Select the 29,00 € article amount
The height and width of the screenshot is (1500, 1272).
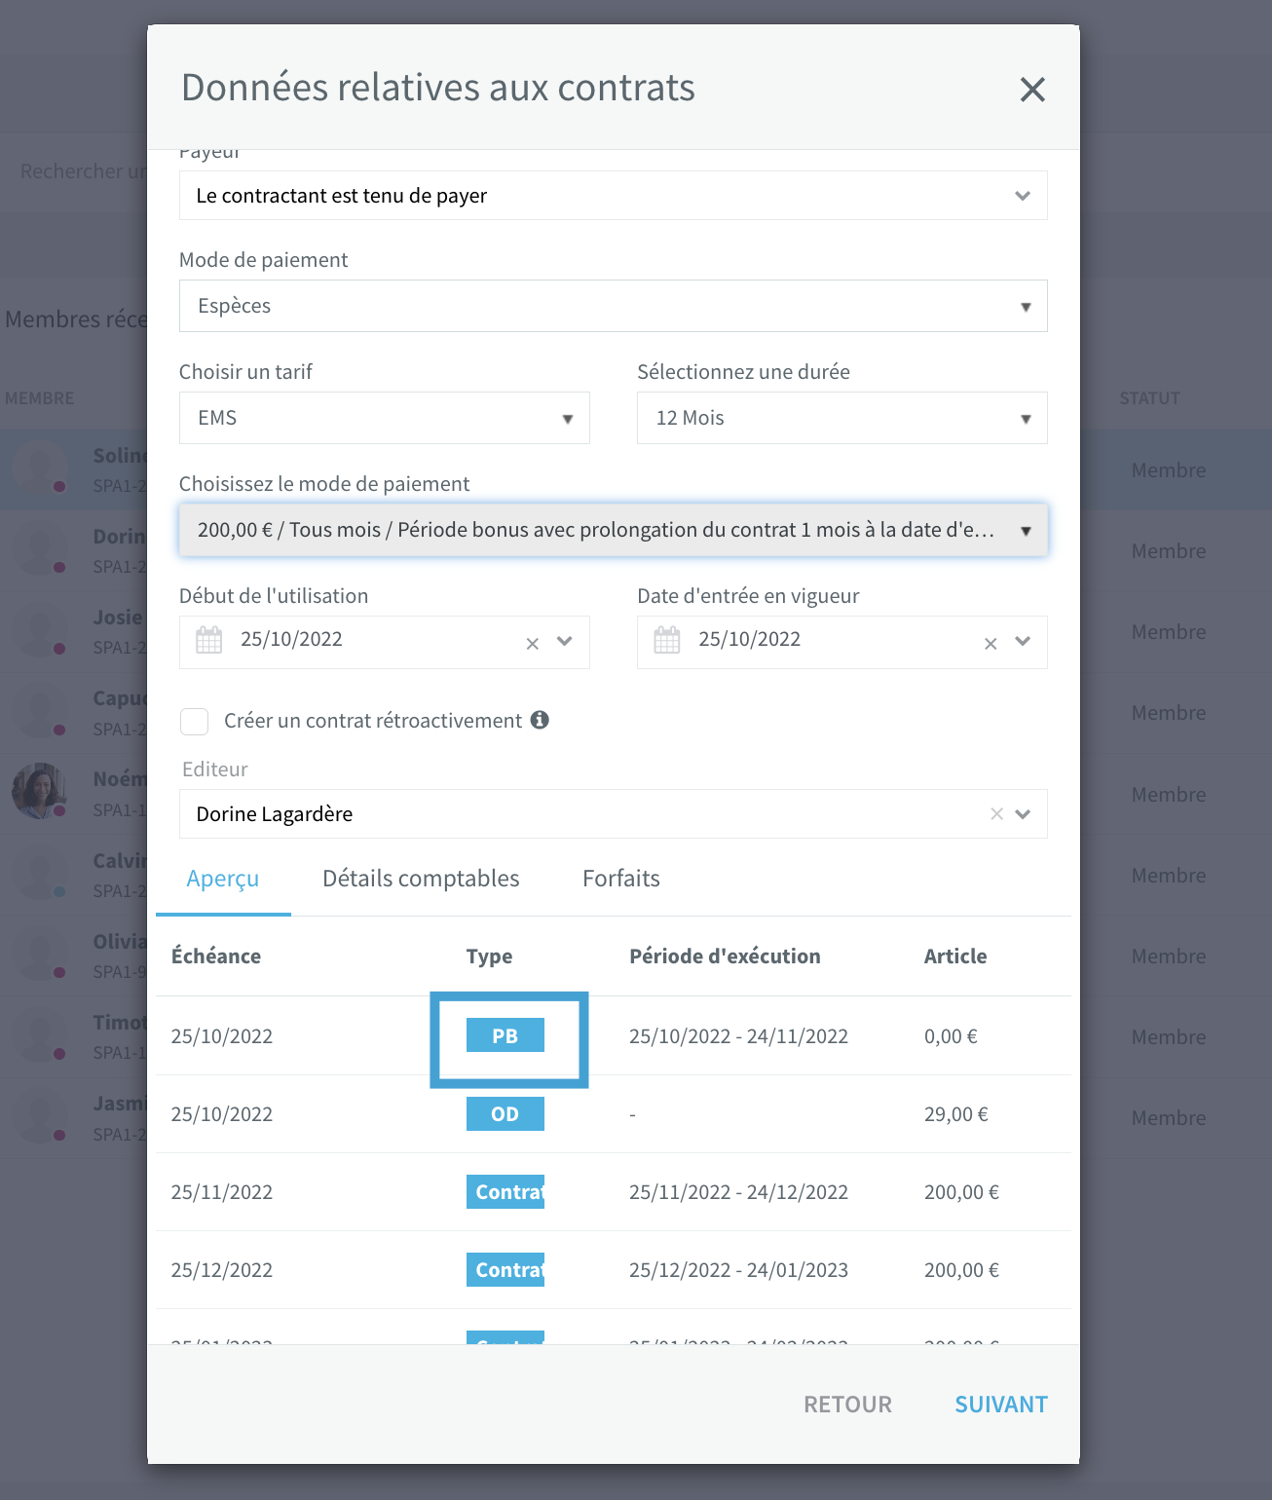click(955, 1114)
